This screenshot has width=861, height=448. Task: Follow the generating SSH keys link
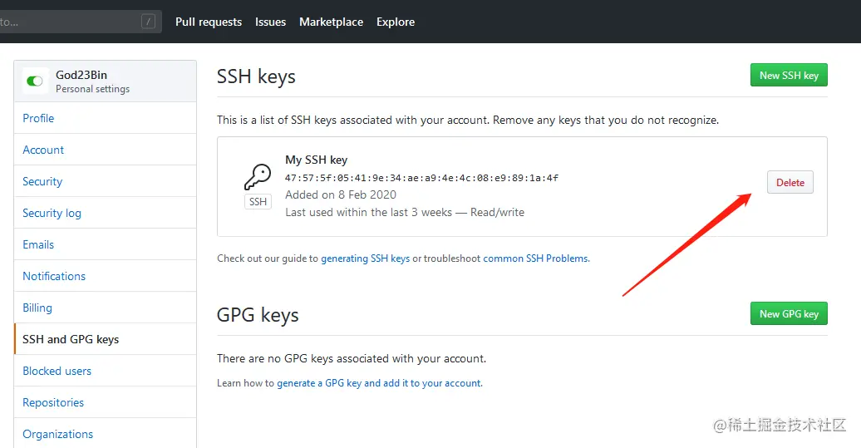[x=365, y=258]
